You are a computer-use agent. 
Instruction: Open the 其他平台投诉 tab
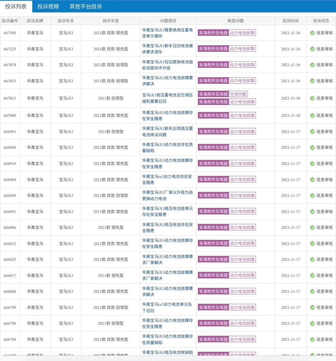(x=86, y=7)
